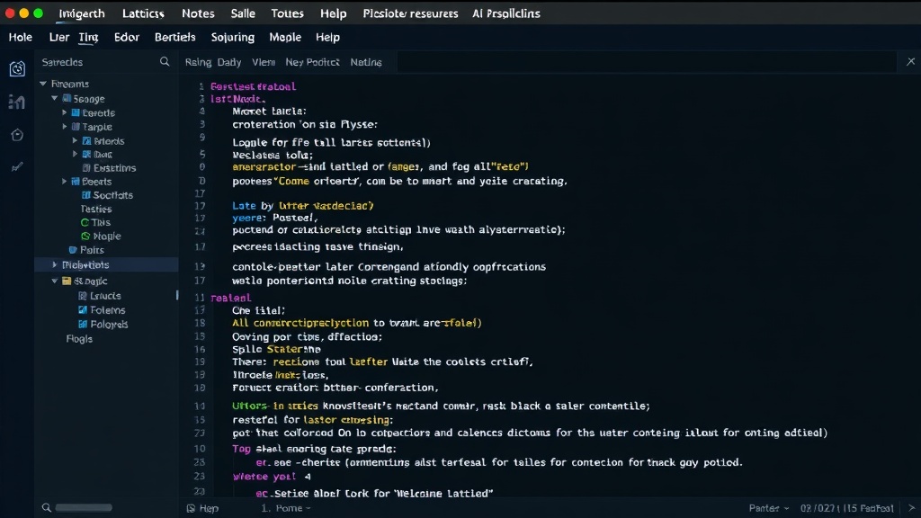Open the Salle menu
This screenshot has height=518, width=921.
[243, 13]
